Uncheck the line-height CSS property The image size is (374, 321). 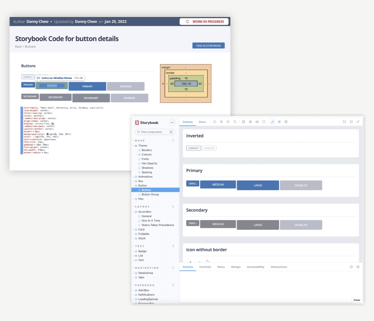(22, 111)
